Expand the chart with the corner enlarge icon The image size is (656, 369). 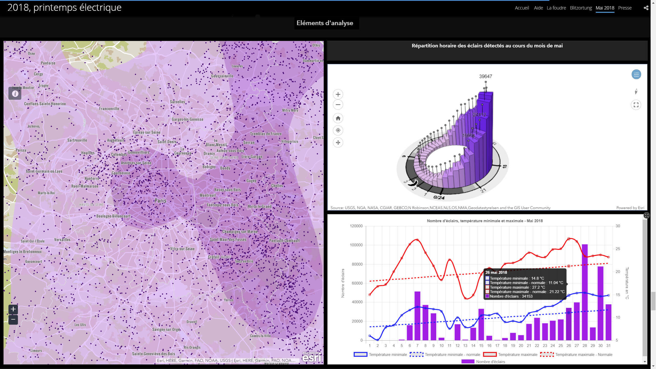647,215
